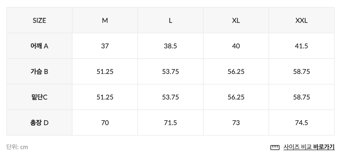Screen dimensions: 341x155
Task: Click the 단위: cm unit note
Action: (17, 147)
